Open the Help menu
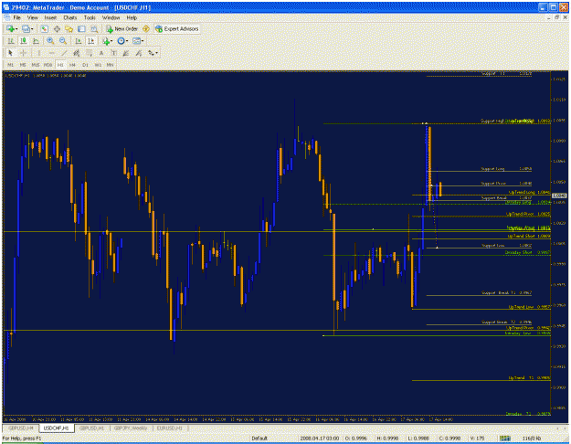The width and height of the screenshot is (571, 444). 132,17
